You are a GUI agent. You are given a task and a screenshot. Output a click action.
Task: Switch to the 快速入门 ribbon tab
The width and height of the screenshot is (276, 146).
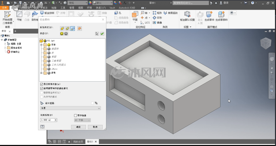[x=101, y=8]
